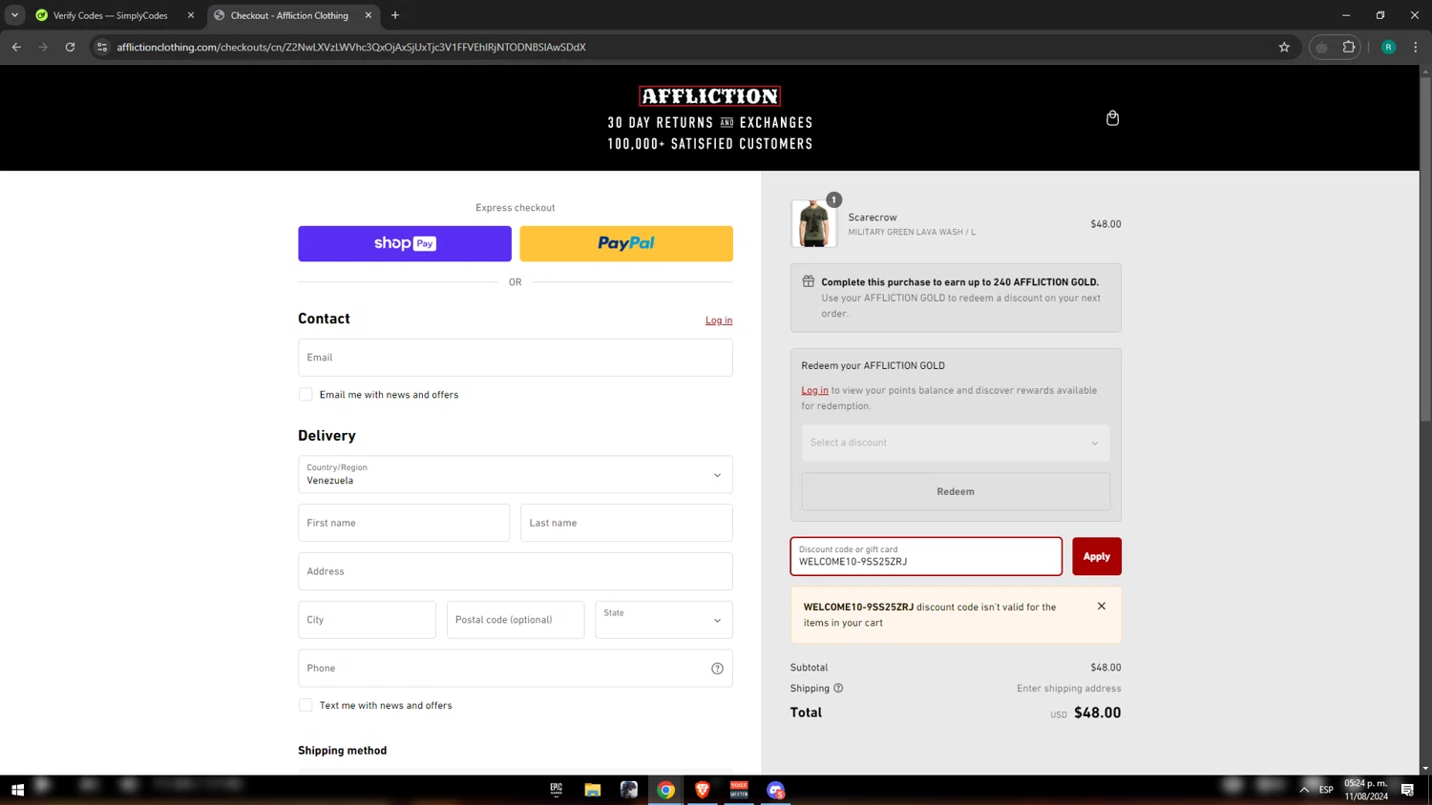Open Brave browser from the taskbar

point(703,790)
